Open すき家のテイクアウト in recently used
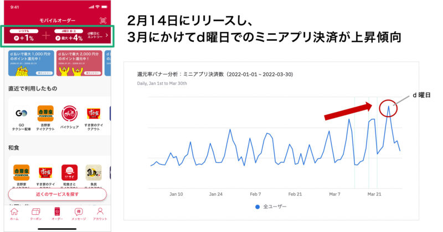Image resolution: width=443 pixels, height=232 pixels. pyautogui.click(x=94, y=113)
